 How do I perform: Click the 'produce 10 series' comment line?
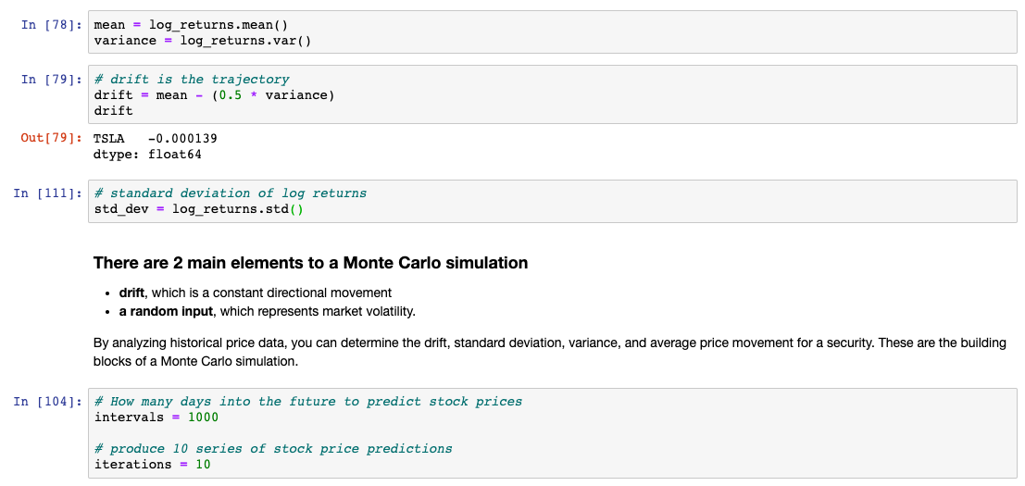point(273,449)
